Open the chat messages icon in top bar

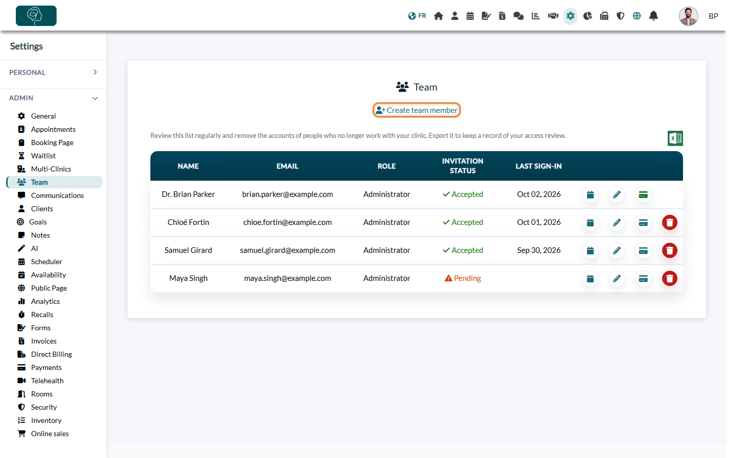(x=518, y=16)
